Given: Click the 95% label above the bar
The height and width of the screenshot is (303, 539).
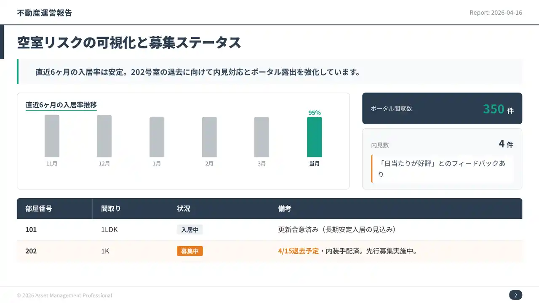Looking at the screenshot, I should click(315, 113).
